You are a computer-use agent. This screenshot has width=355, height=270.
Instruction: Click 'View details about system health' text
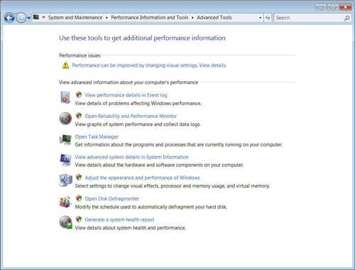(x=131, y=228)
